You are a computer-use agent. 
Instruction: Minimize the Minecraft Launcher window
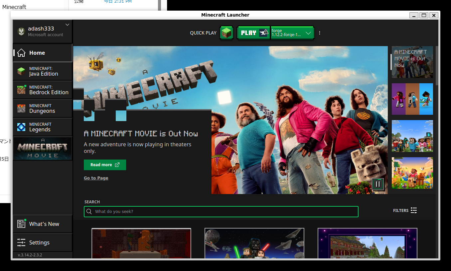414,15
